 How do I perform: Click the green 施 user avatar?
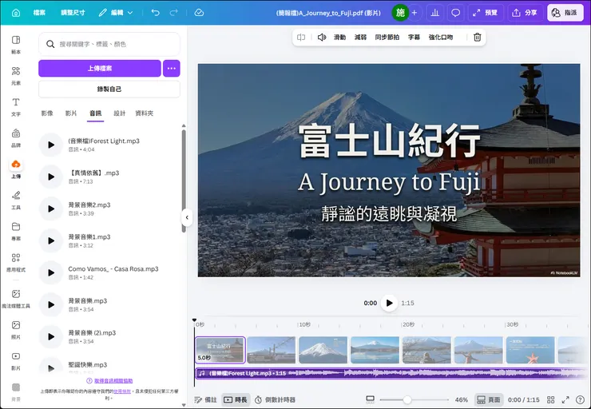coord(400,13)
